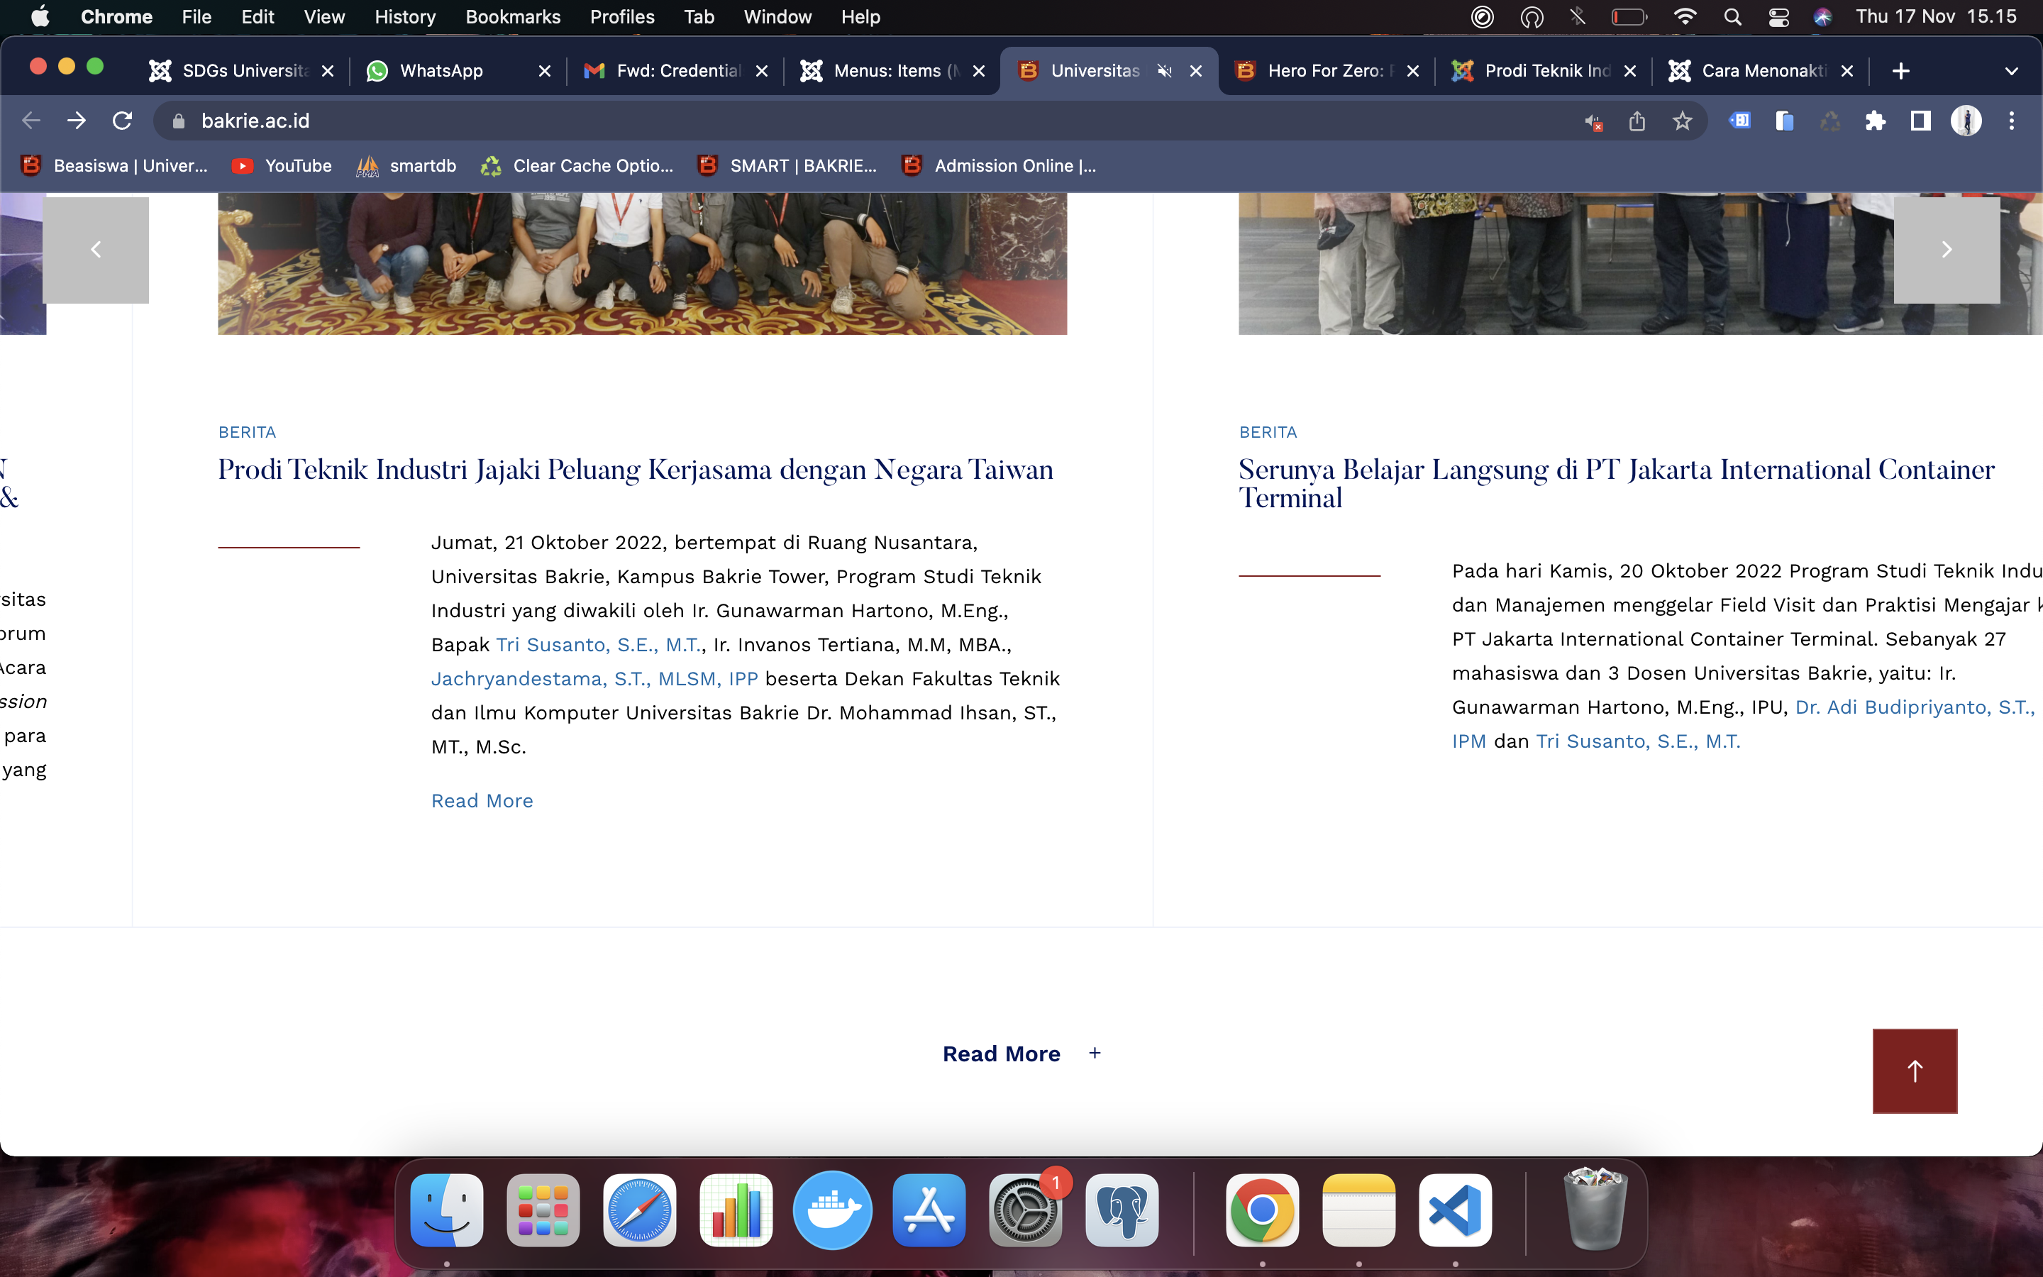Screen dimensions: 2043x1277
Task: Open the Jachryandestama, S.T., MLSM, IPP link
Action: [594, 679]
